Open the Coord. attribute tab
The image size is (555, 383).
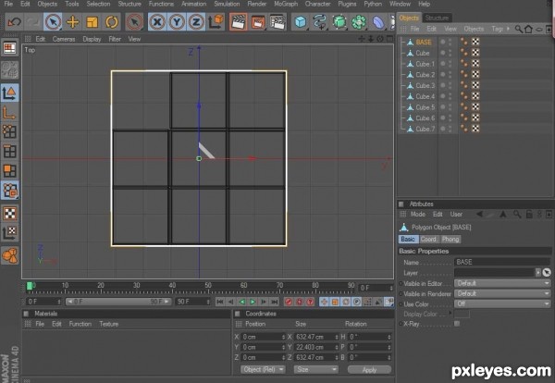click(428, 240)
